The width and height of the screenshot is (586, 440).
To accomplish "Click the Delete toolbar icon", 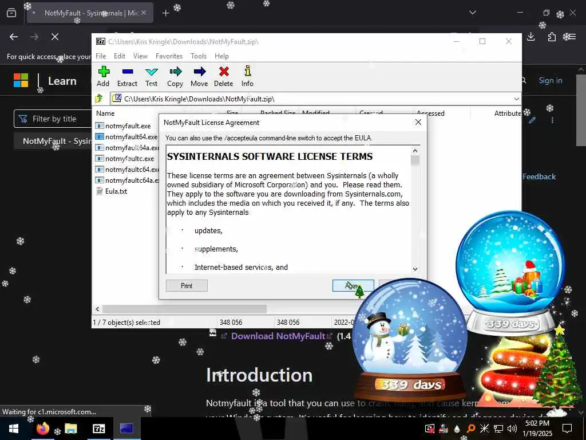I will coord(224,76).
